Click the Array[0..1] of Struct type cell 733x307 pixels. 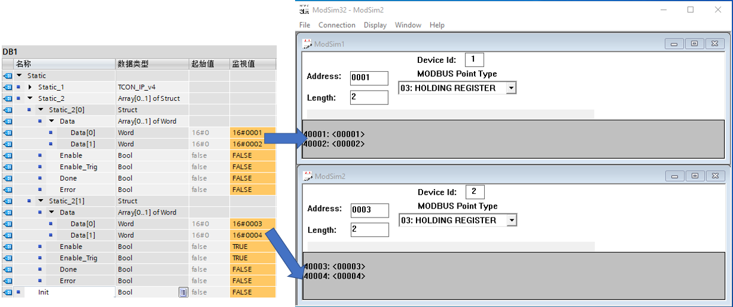pos(152,98)
